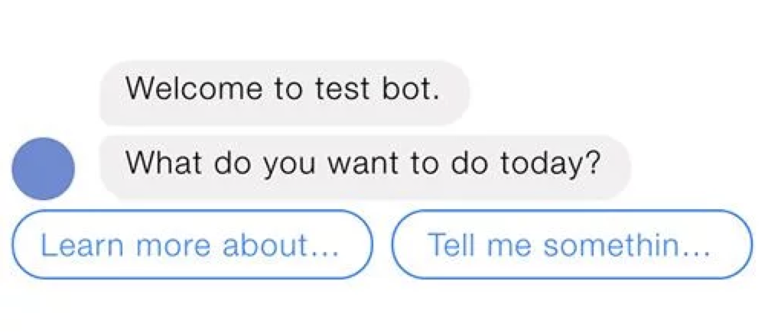Click the round sender avatar beside the messages

tap(44, 169)
